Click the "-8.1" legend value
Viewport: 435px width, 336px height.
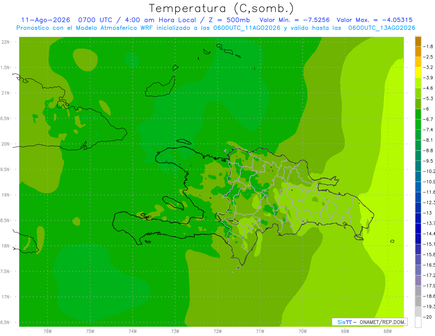[x=428, y=140]
